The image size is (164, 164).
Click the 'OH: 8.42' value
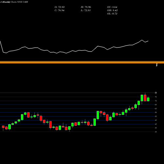coord(112,10)
